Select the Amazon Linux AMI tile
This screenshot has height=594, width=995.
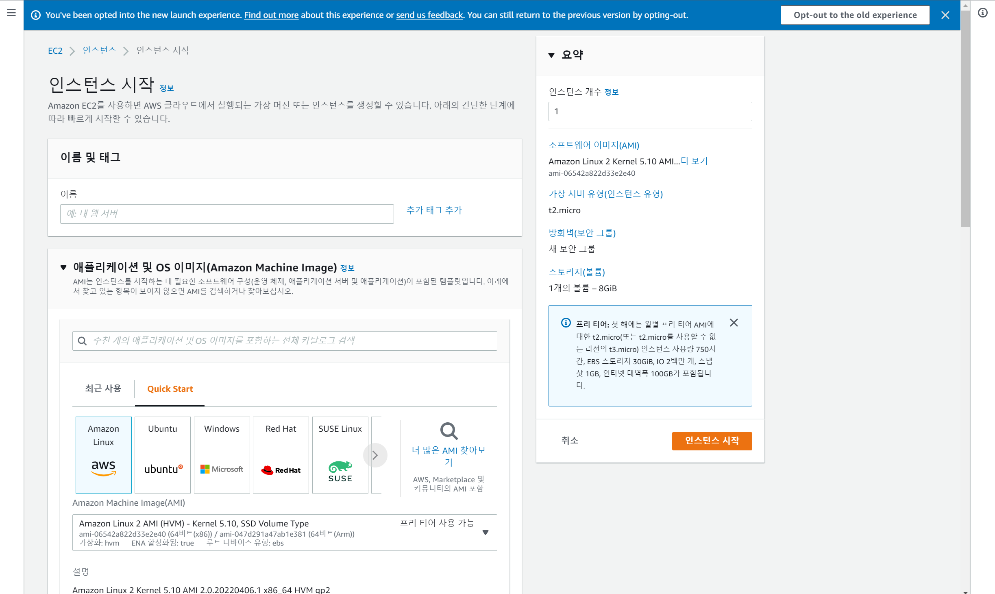coord(103,454)
